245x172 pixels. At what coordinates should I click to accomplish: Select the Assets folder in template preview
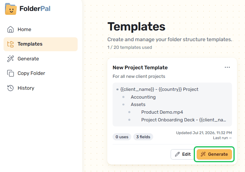[x=138, y=105]
